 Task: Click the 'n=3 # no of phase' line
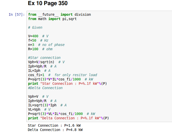point(46,45)
